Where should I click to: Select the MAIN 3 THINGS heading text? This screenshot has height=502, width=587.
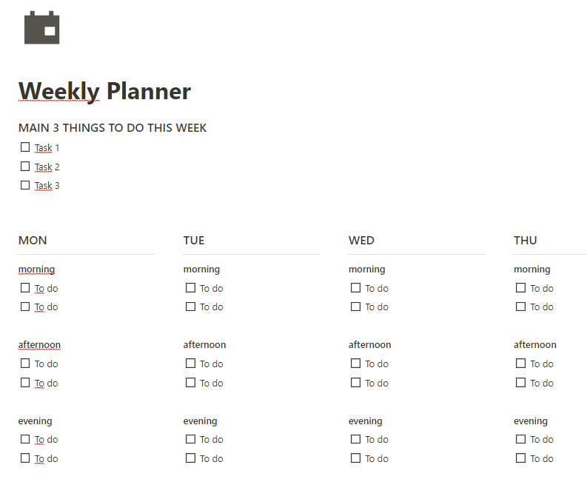pos(113,128)
